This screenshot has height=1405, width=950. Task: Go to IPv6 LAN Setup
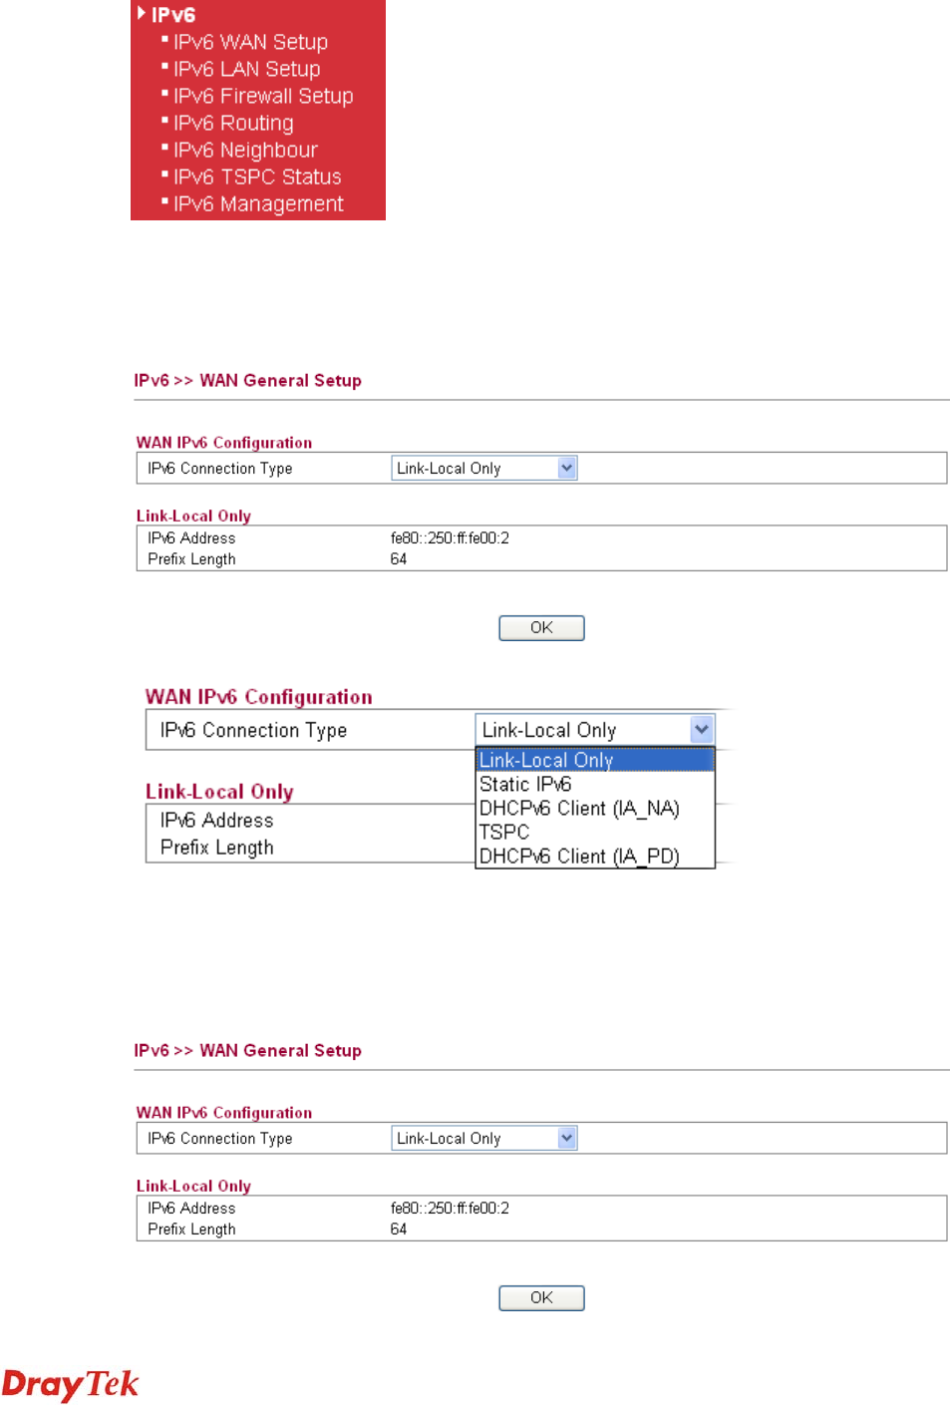coord(246,69)
